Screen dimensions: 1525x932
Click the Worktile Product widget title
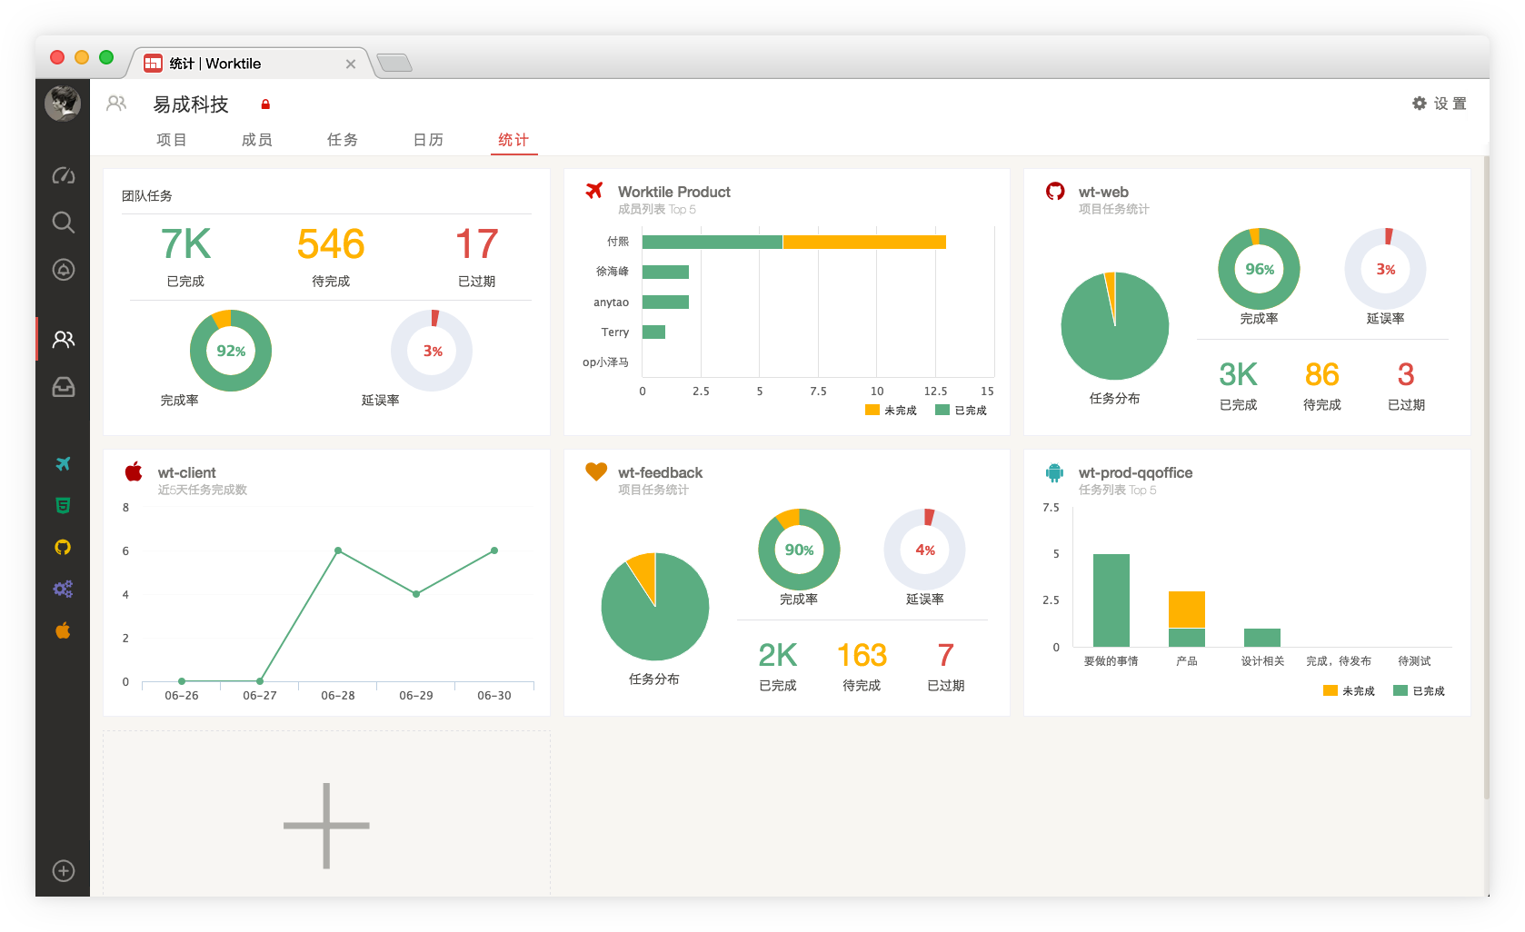[673, 192]
